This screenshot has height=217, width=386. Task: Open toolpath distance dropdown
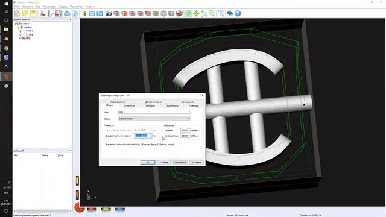tap(150, 130)
